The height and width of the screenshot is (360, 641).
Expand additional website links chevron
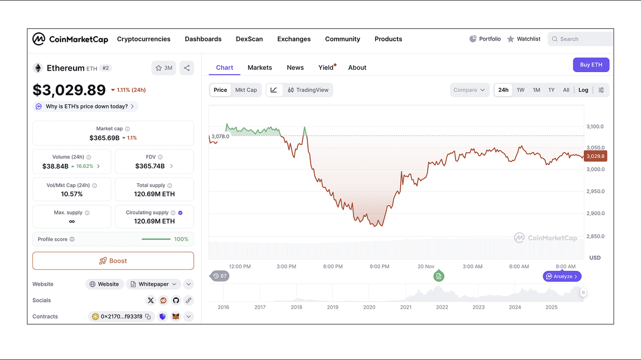188,284
